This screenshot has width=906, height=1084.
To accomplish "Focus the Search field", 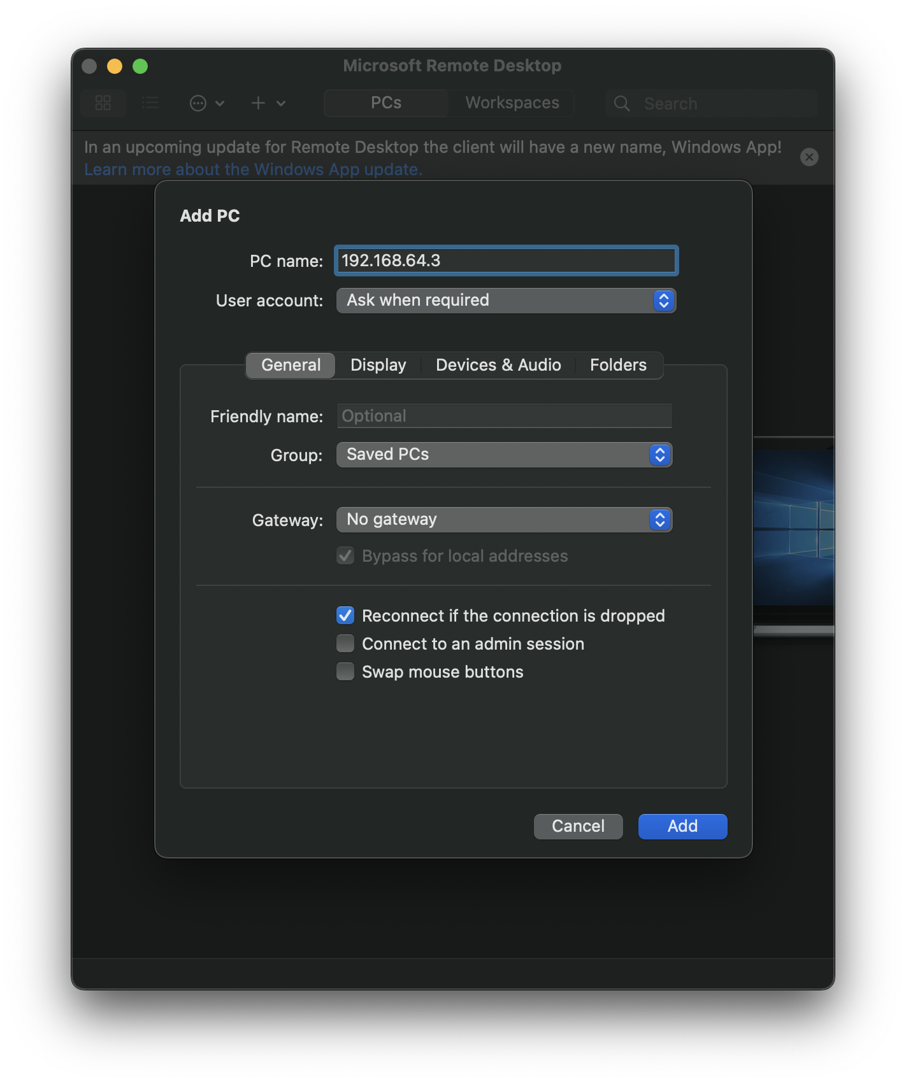I will tap(712, 103).
